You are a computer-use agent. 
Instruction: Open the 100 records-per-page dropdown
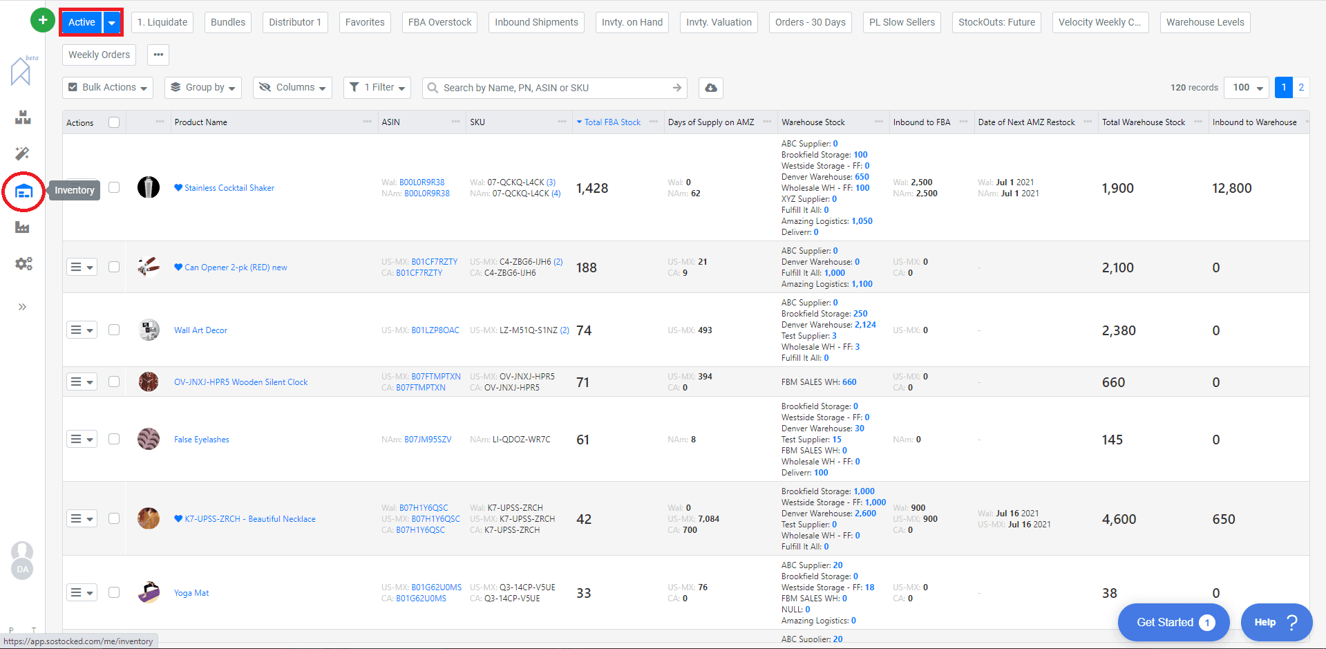coord(1247,88)
